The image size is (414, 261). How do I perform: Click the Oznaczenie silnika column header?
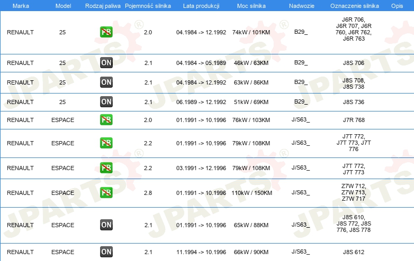coord(355,6)
